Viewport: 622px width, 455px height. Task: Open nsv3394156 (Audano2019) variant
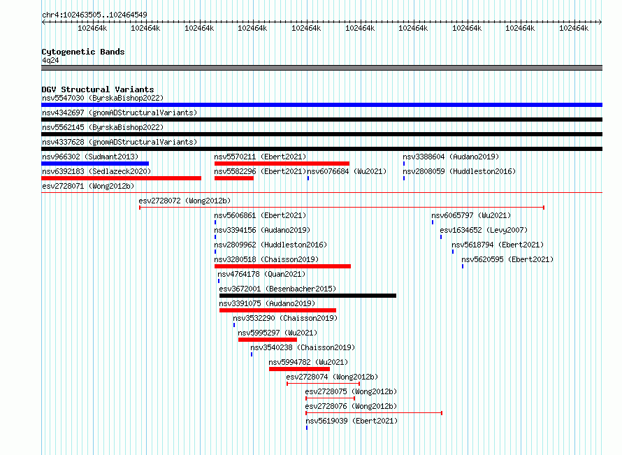pos(262,230)
